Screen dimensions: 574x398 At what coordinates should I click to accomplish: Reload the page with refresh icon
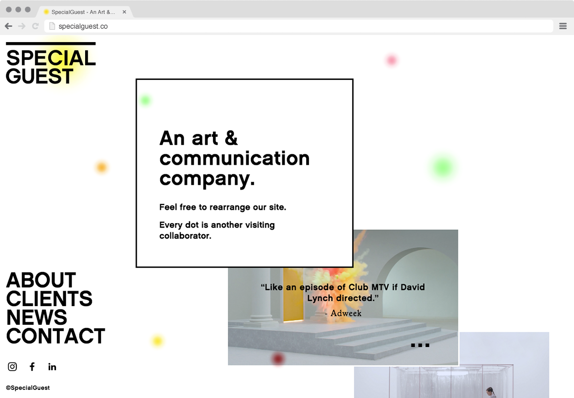[35, 26]
